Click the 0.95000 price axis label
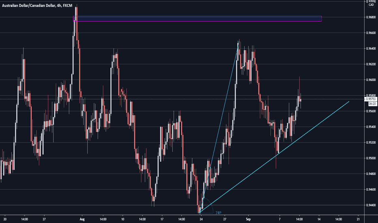 tap(372, 158)
